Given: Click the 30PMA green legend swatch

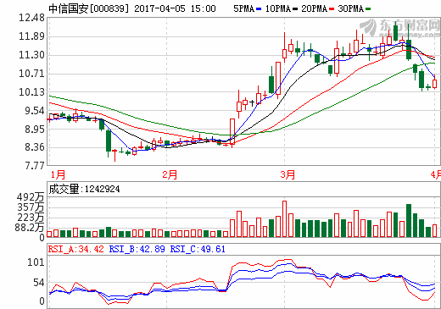Looking at the screenshot, I should click(x=368, y=9).
